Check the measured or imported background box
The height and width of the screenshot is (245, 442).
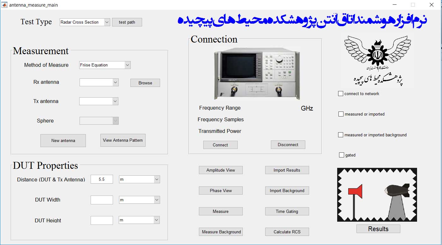coord(341,135)
